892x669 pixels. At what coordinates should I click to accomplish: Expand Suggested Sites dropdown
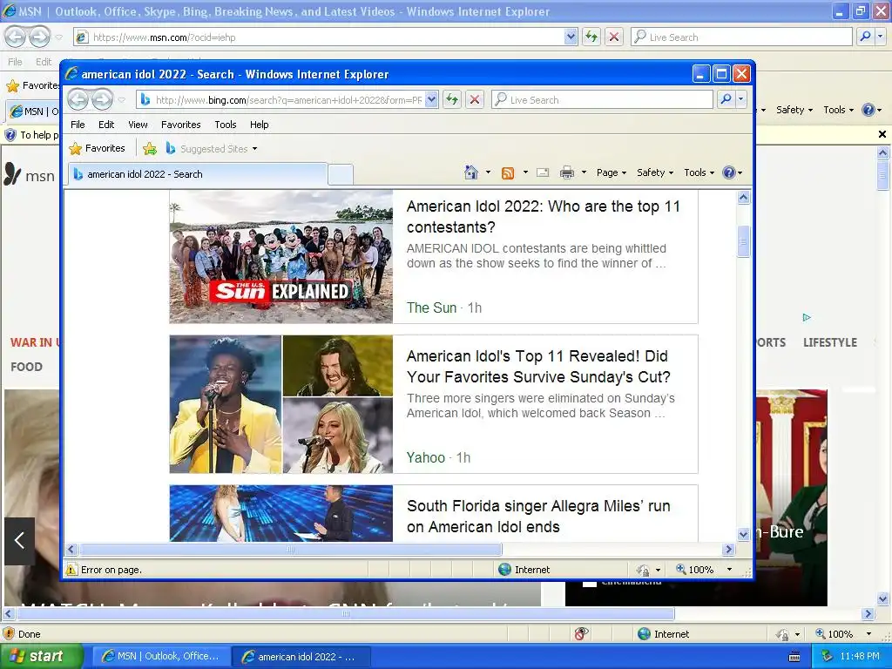coord(255,149)
